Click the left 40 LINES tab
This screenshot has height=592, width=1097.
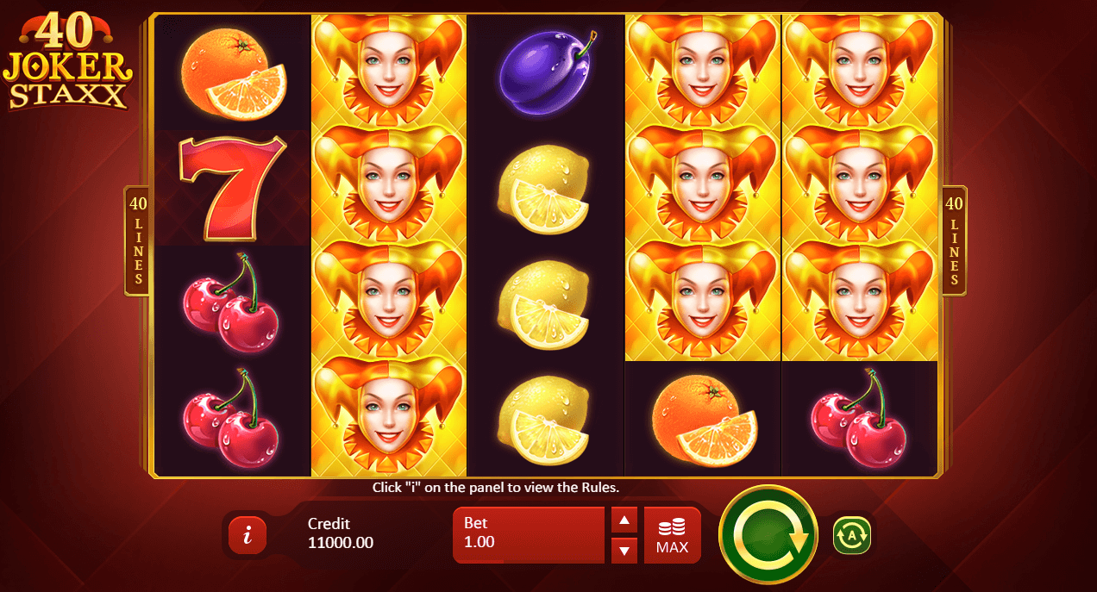pyautogui.click(x=137, y=240)
